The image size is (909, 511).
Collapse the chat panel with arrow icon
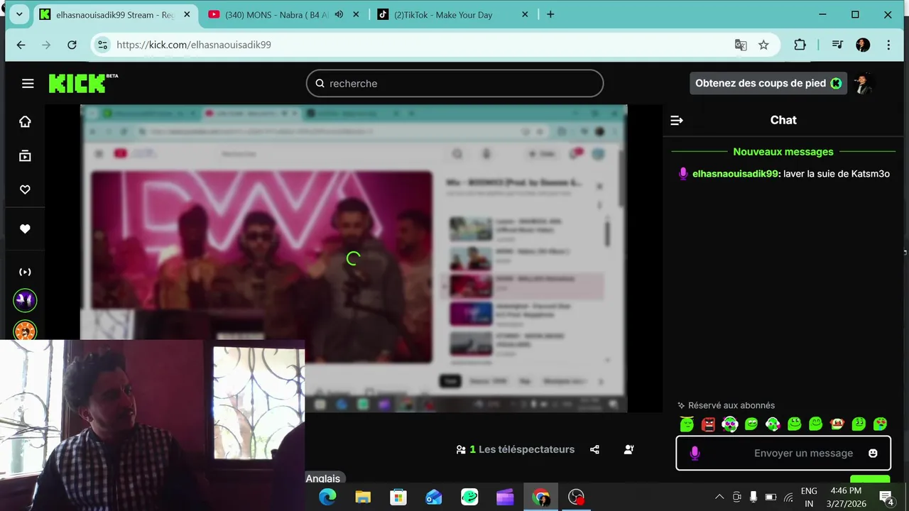(x=677, y=121)
